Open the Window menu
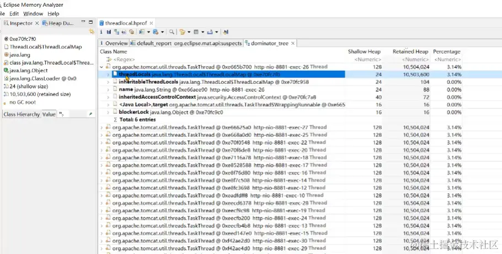 click(x=33, y=14)
